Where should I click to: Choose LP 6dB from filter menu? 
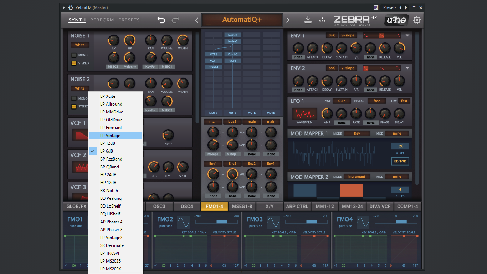[116, 151]
